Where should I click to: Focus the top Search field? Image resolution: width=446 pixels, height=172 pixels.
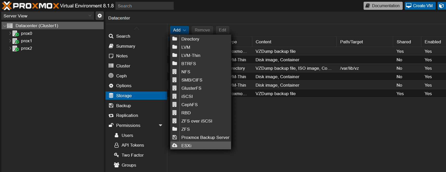pos(144,6)
